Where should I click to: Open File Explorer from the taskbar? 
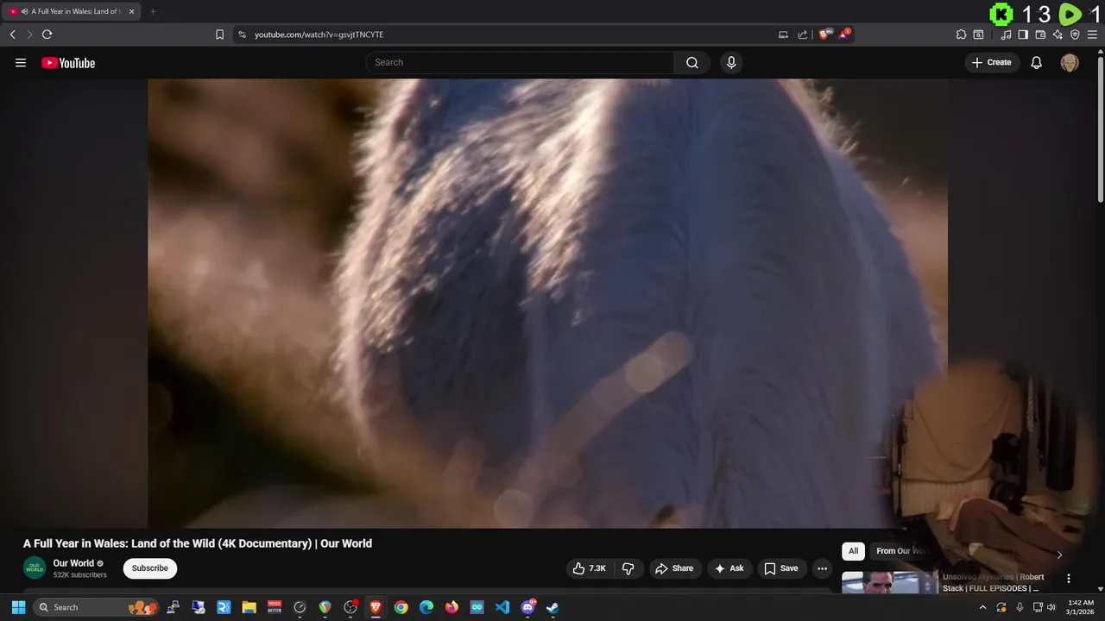coord(249,607)
